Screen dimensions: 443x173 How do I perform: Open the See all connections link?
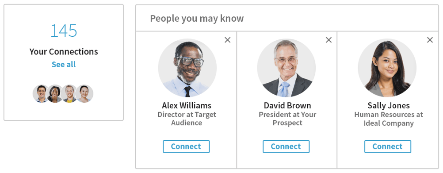(x=64, y=65)
